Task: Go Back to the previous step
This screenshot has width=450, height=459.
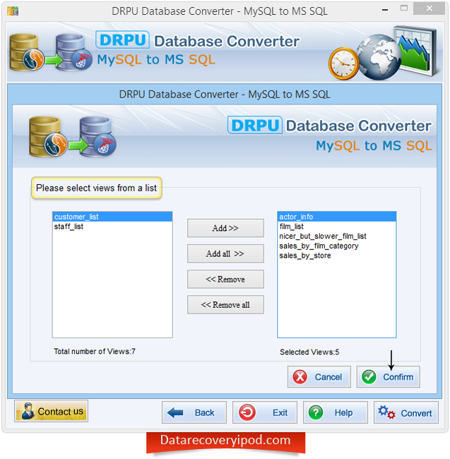Action: [x=194, y=412]
